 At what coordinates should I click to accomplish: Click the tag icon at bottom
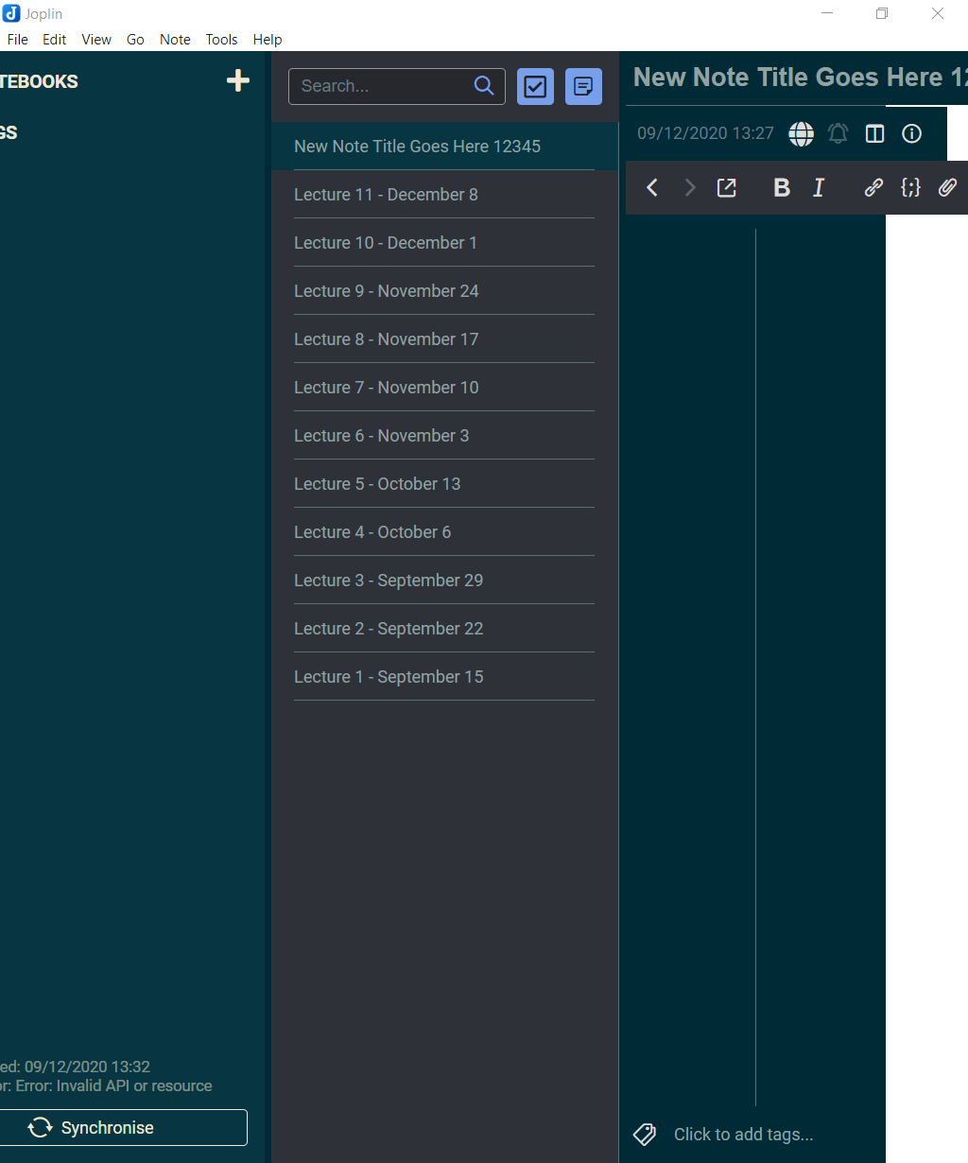point(645,1135)
